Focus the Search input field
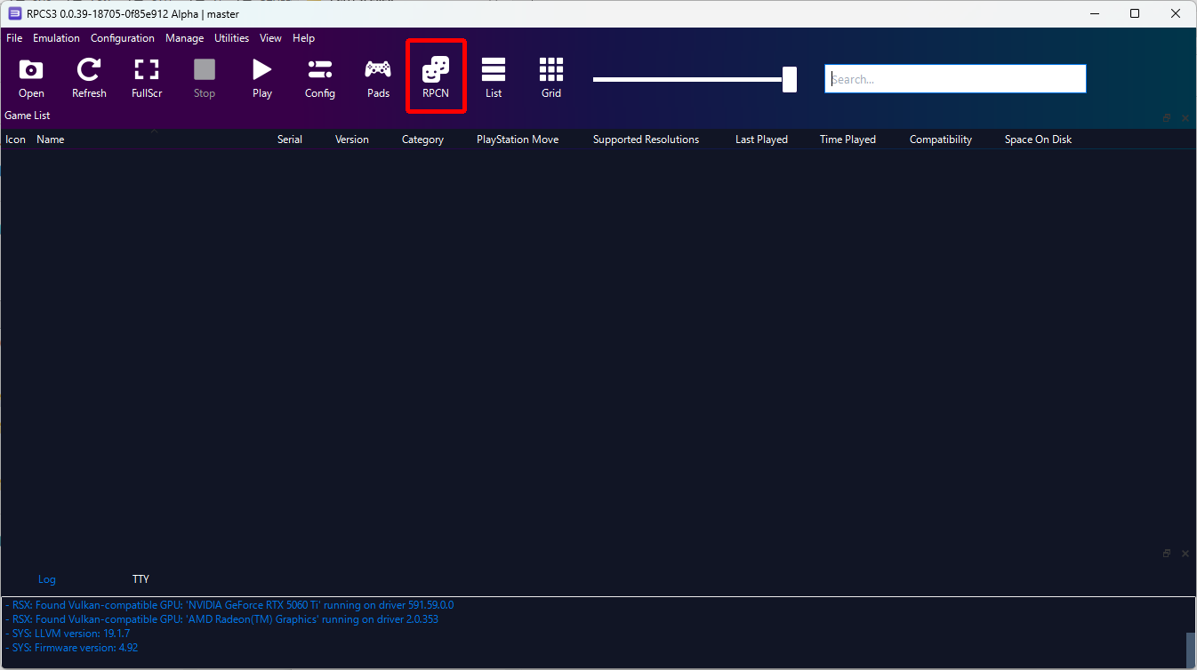The width and height of the screenshot is (1197, 670). coord(955,79)
